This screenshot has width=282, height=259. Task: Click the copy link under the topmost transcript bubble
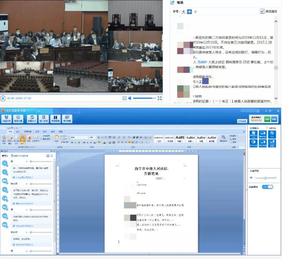click(23, 177)
